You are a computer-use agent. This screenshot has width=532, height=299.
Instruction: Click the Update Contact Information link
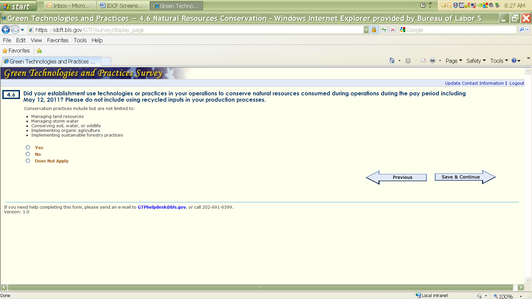click(x=474, y=83)
